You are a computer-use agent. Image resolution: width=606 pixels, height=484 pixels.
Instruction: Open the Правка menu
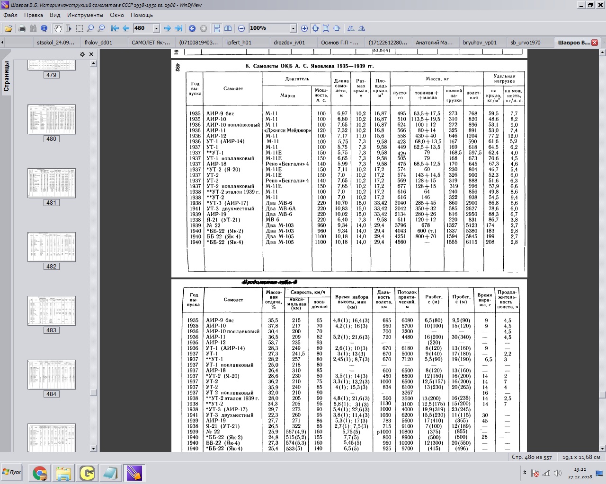coord(34,15)
